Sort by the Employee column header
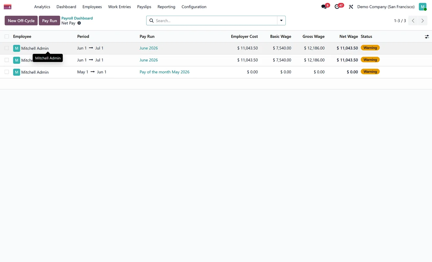The height and width of the screenshot is (262, 432). [22, 36]
